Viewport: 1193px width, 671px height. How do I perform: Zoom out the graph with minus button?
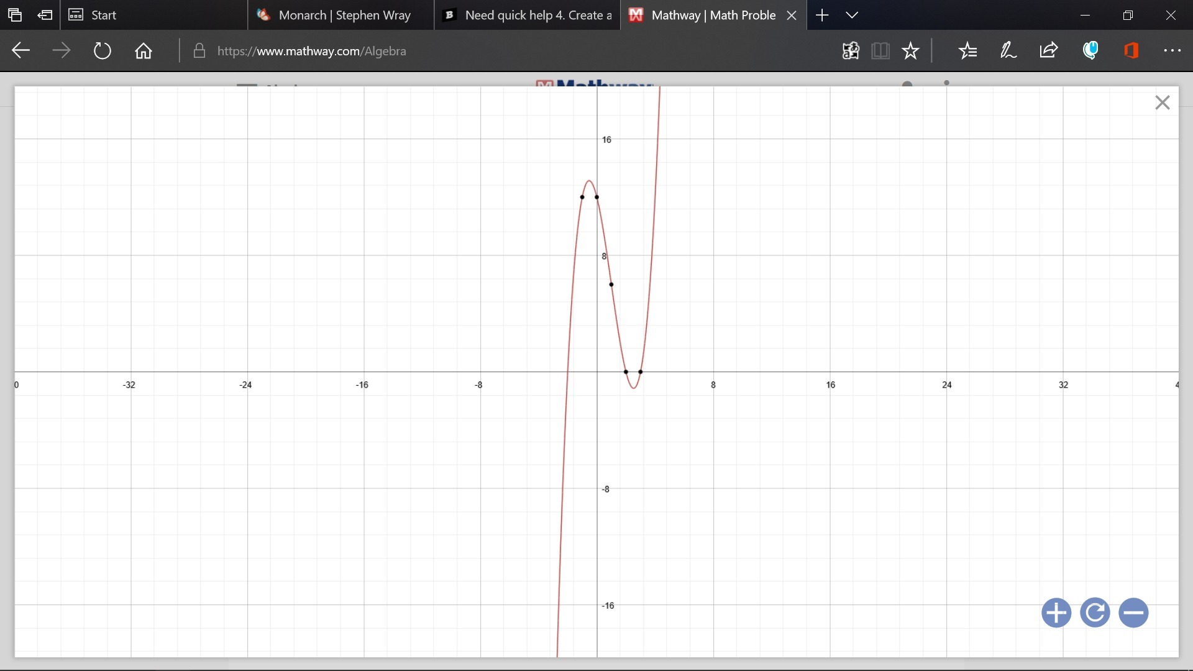point(1133,613)
